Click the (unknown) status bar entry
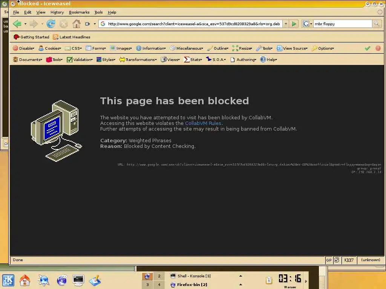Image resolution: width=386 pixels, height=289 pixels. tap(371, 260)
